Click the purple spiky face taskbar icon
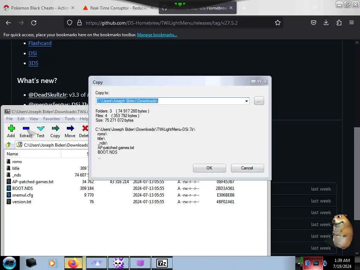Image resolution: width=360 pixels, height=270 pixels. pos(119,263)
